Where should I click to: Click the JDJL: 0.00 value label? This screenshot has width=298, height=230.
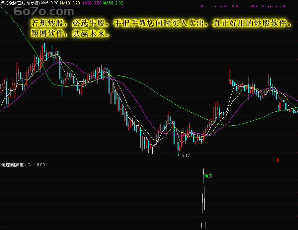click(x=35, y=165)
